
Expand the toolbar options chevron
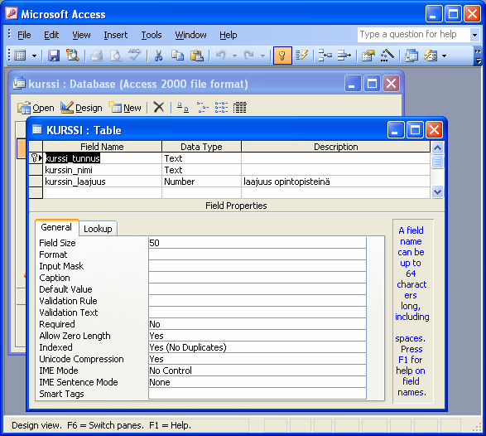coord(478,56)
